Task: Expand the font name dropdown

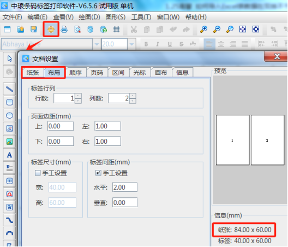Action: click(97, 44)
